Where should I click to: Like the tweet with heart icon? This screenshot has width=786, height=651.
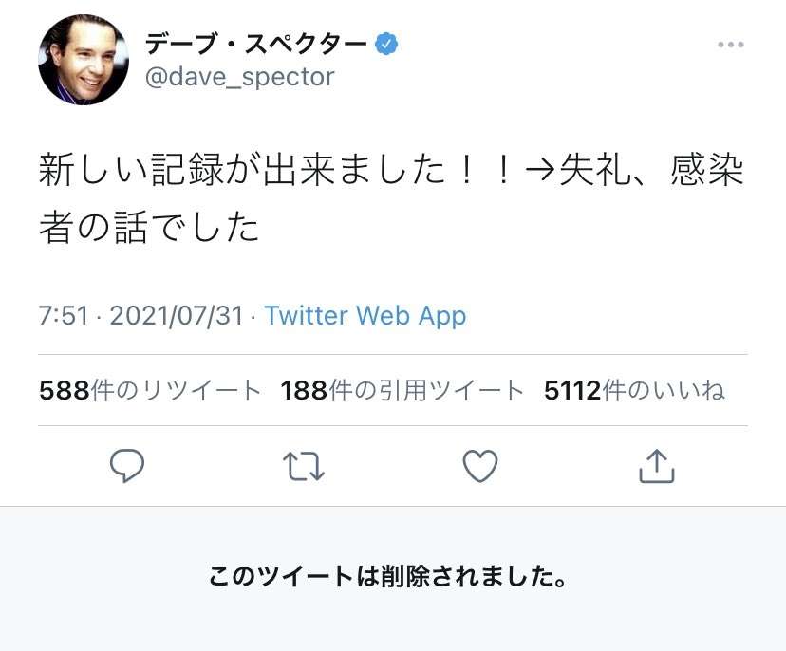[480, 466]
